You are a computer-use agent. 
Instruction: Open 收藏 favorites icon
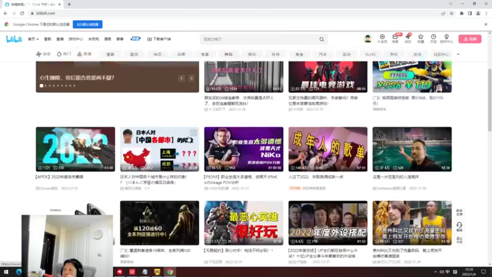[421, 39]
